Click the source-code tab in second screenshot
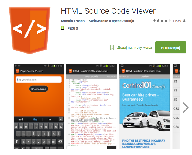This screenshot has height=155, width=192. pyautogui.click(x=92, y=76)
